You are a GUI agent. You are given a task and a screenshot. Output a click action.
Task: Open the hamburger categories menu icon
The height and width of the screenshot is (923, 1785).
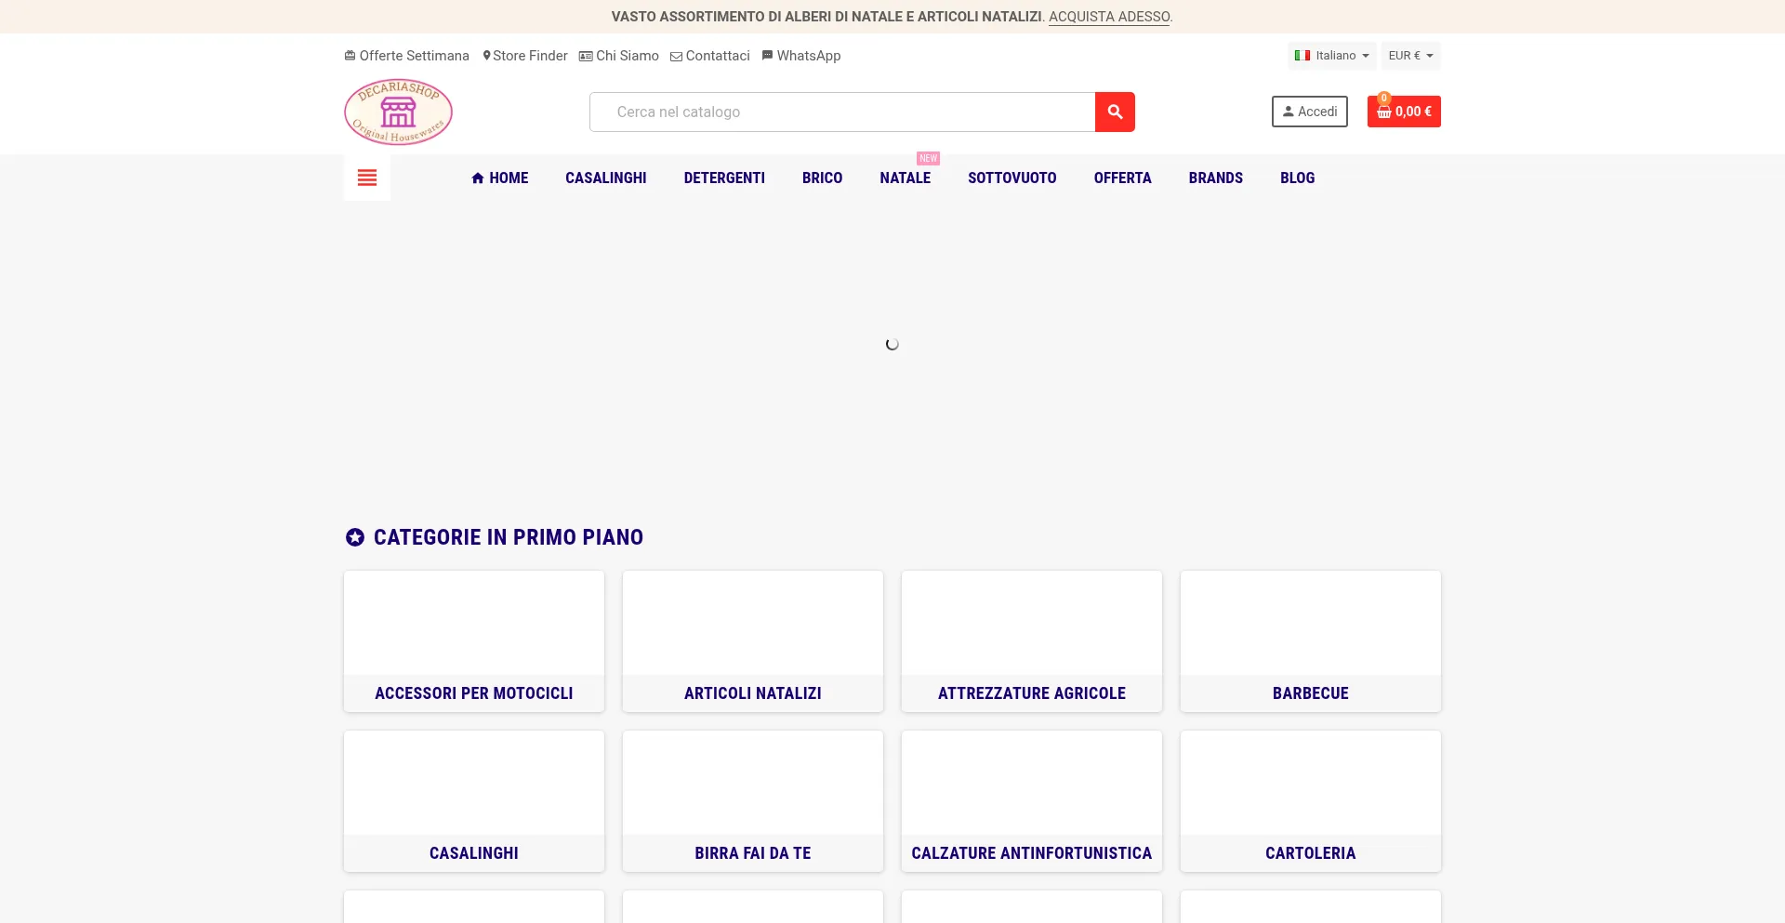point(367,178)
